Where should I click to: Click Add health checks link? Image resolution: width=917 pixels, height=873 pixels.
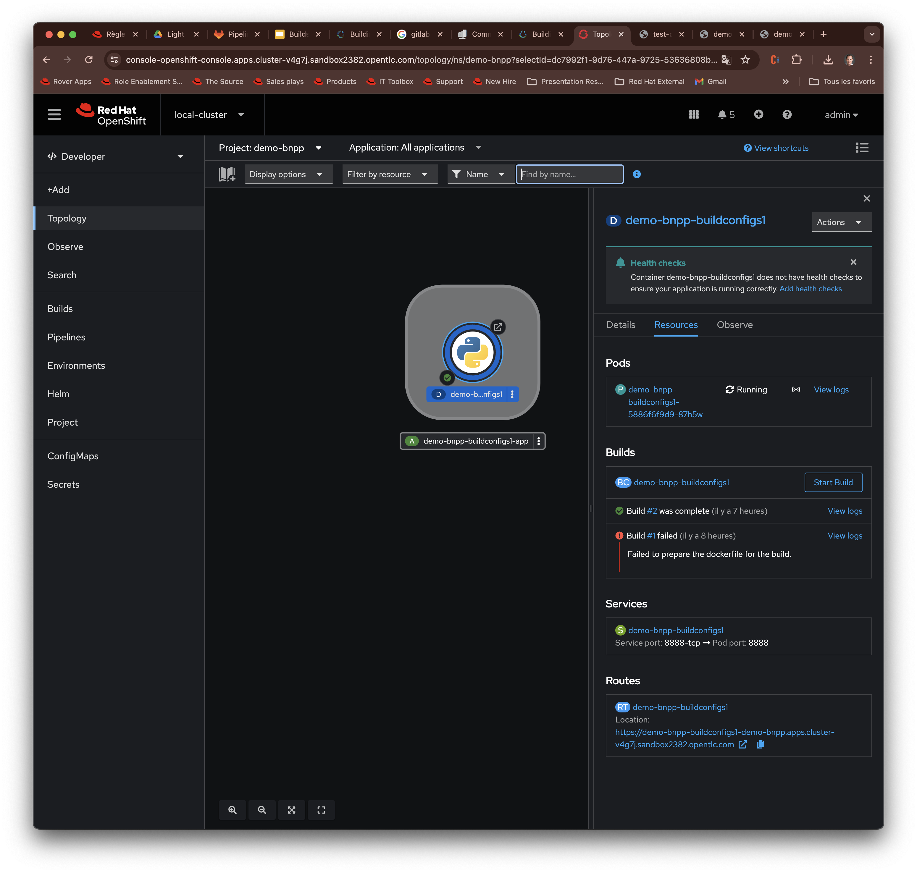coord(811,289)
